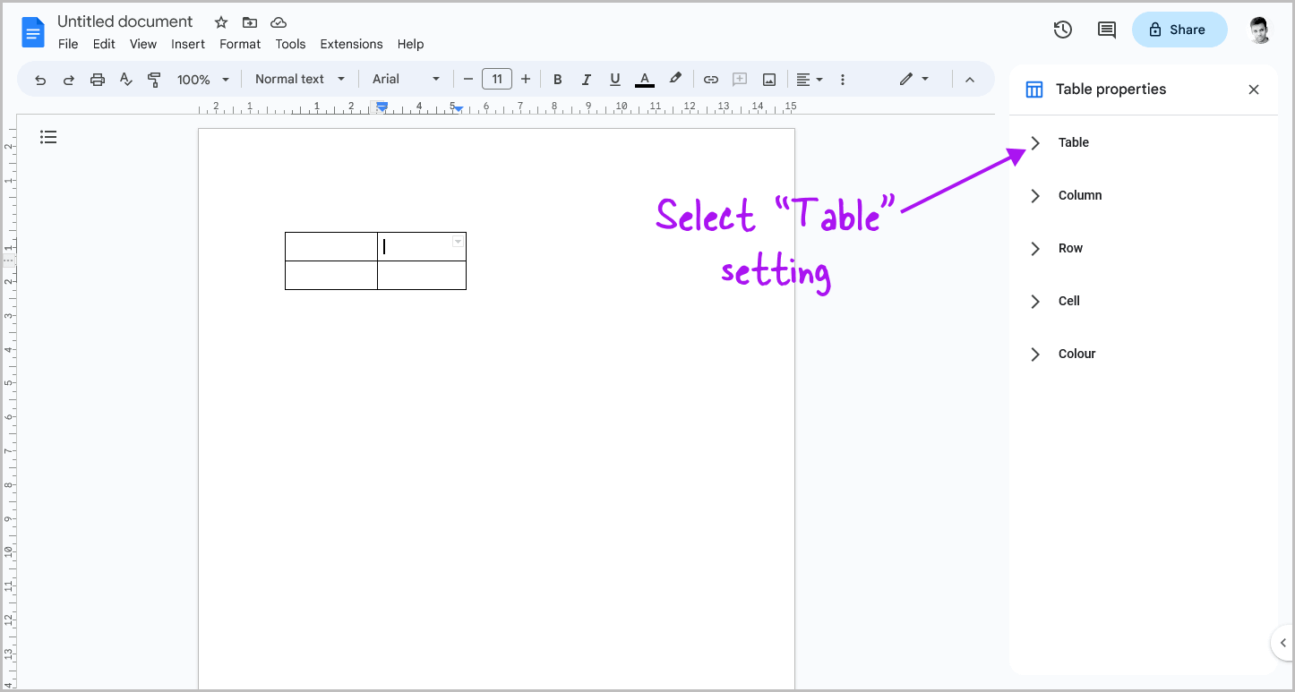Apply Bold formatting
1295x692 pixels.
(x=557, y=80)
